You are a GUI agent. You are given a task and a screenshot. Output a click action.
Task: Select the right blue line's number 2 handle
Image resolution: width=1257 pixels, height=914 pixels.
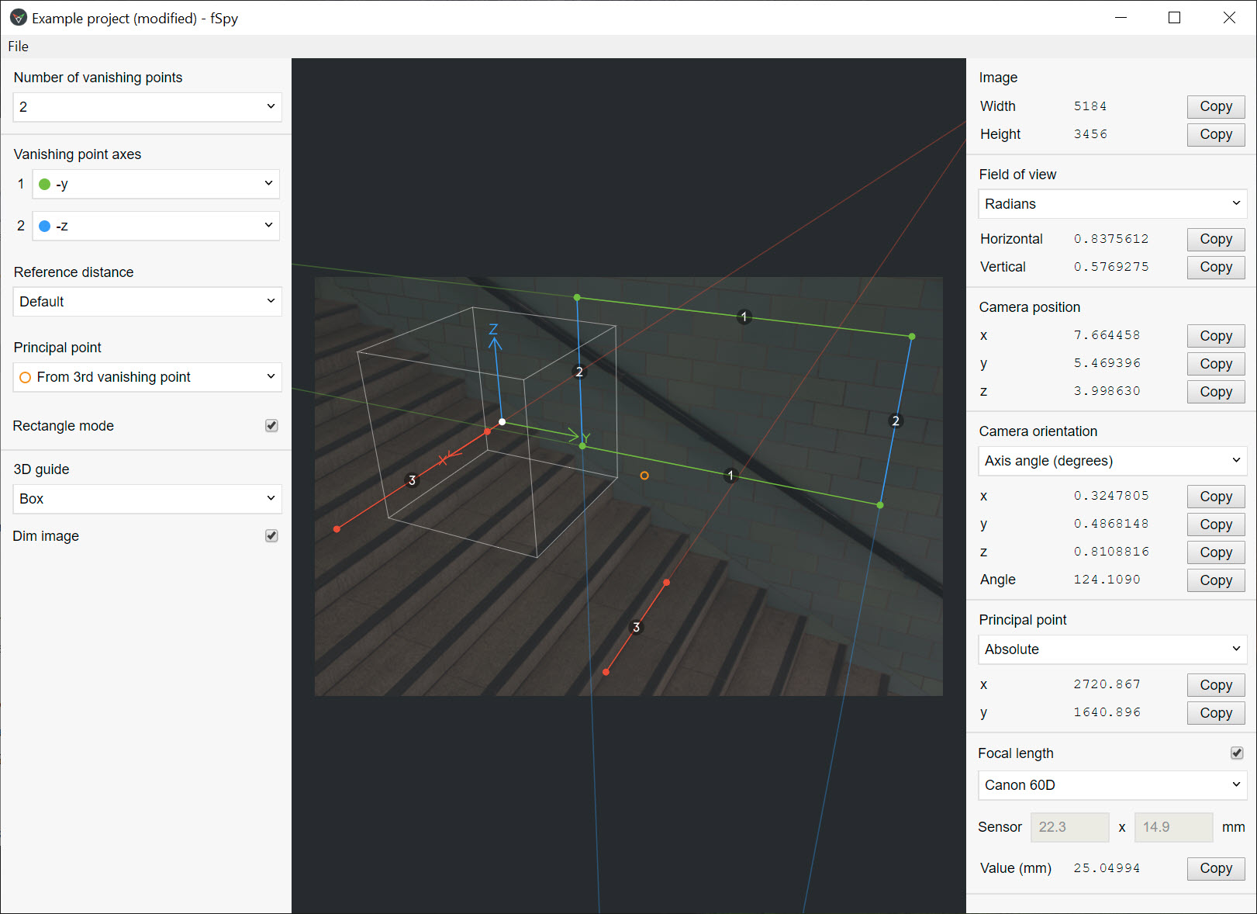point(896,421)
